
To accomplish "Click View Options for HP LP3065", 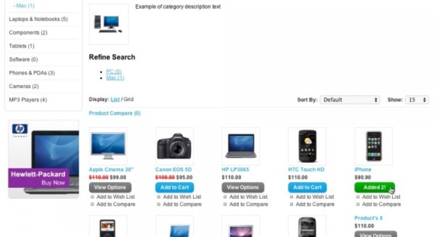I will click(243, 187).
